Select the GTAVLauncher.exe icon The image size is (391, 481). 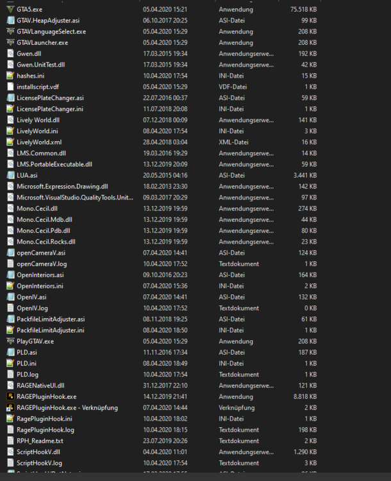(10, 42)
